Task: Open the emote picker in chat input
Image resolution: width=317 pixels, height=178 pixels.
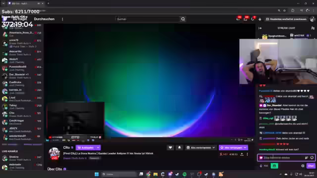Action: [312, 158]
